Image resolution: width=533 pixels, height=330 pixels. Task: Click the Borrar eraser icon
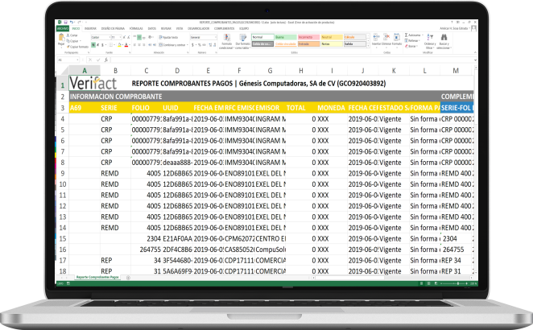pos(407,46)
